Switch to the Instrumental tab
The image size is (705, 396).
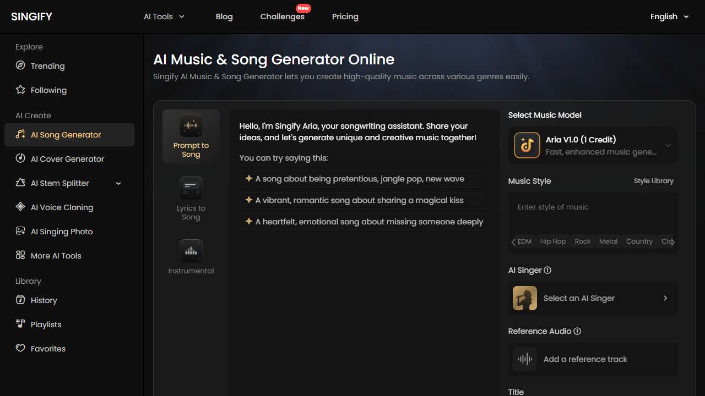191,257
